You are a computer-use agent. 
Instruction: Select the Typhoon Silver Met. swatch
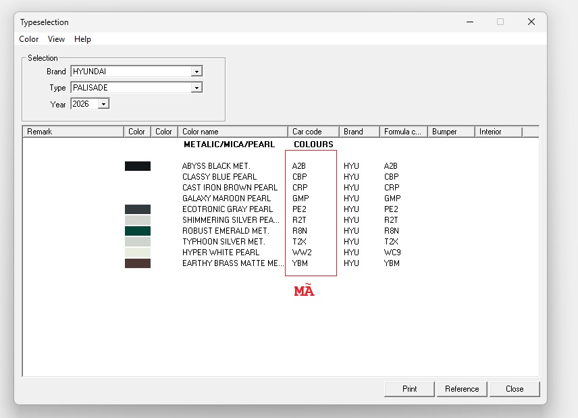click(x=138, y=242)
